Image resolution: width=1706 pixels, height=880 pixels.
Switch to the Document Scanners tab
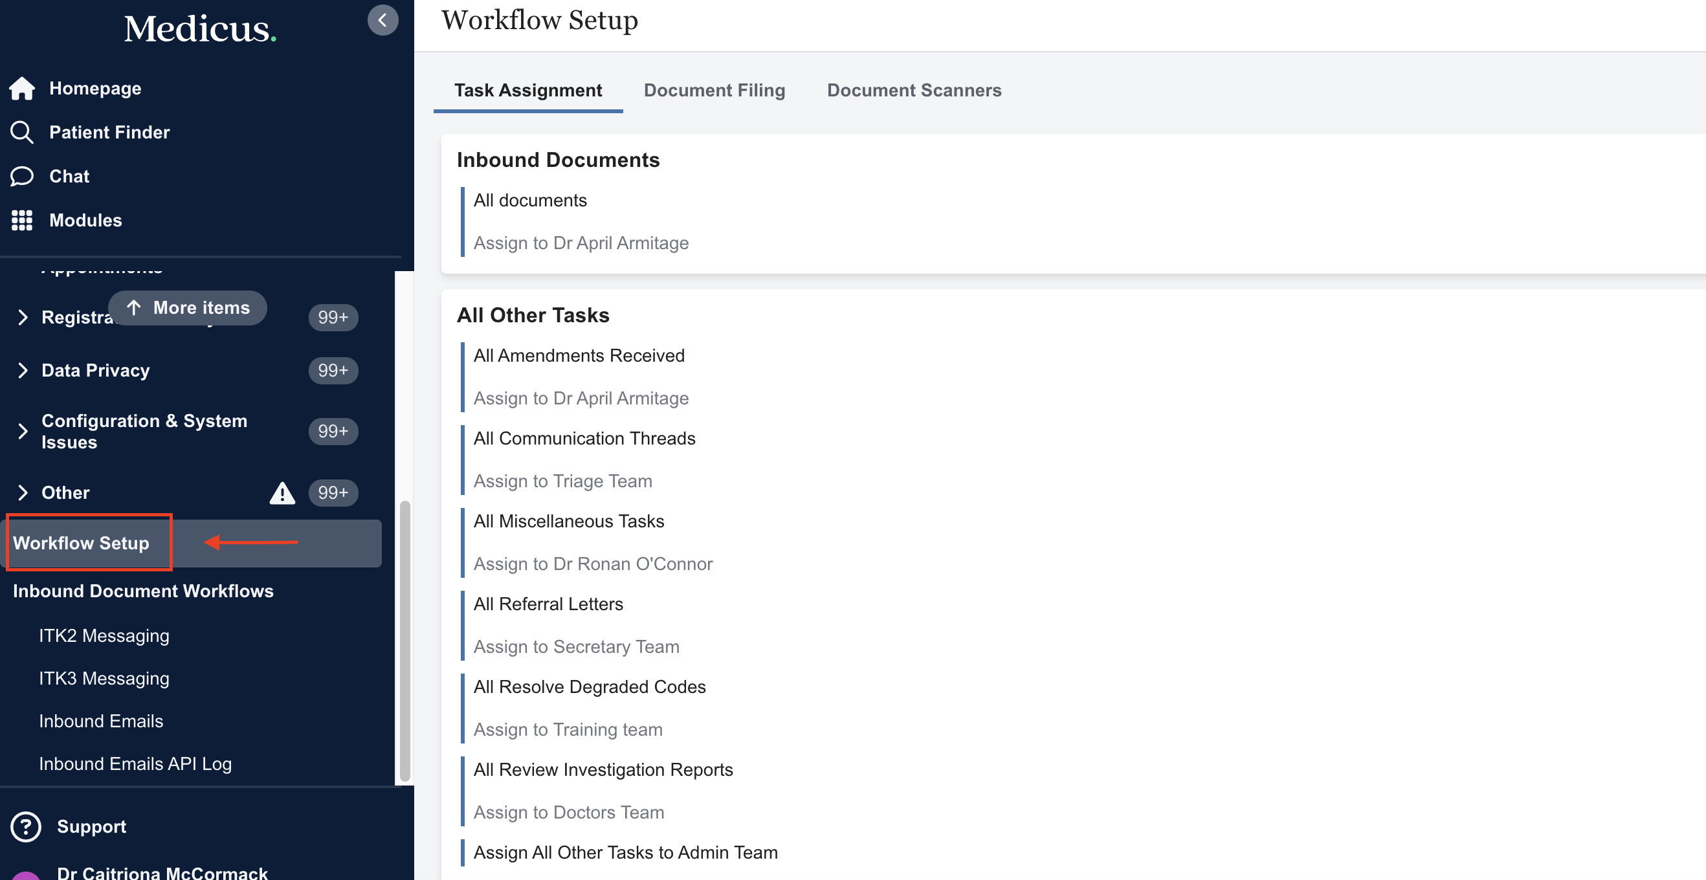[x=914, y=90]
